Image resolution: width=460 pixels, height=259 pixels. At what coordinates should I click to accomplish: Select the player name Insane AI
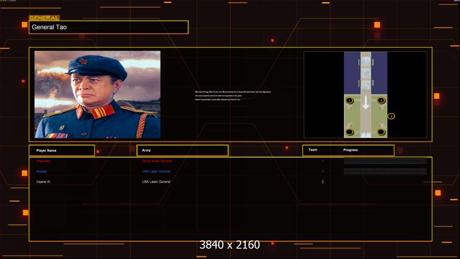pyautogui.click(x=43, y=182)
